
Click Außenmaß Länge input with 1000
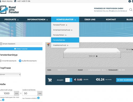click(7, 93)
